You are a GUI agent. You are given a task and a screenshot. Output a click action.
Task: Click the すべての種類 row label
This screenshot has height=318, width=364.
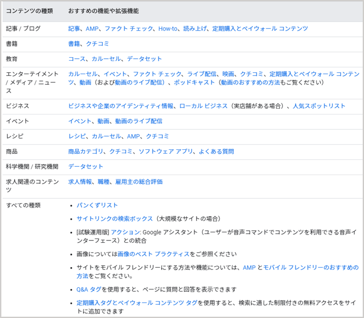click(x=23, y=205)
